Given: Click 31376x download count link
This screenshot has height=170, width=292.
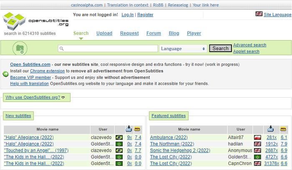Looking at the screenshot, I should pos(272,163).
